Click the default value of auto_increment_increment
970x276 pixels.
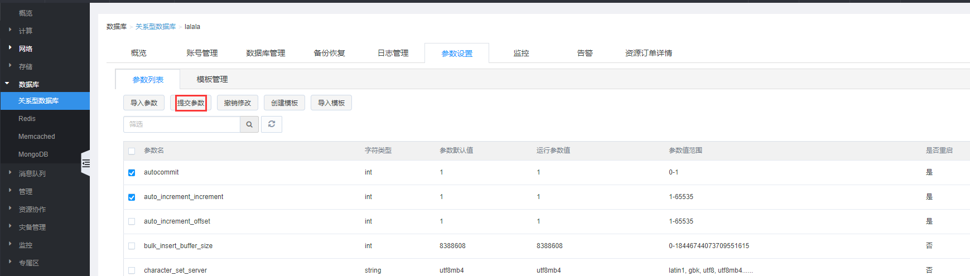[x=441, y=197]
